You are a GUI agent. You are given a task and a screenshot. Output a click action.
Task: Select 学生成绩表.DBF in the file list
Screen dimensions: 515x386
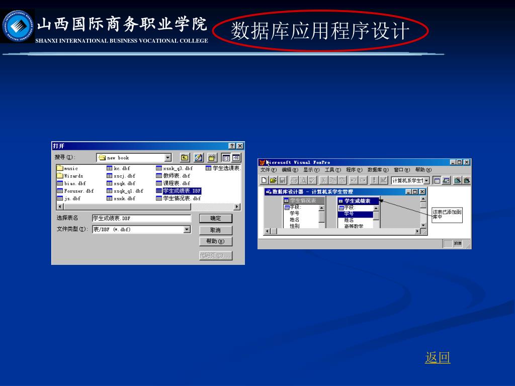click(179, 191)
